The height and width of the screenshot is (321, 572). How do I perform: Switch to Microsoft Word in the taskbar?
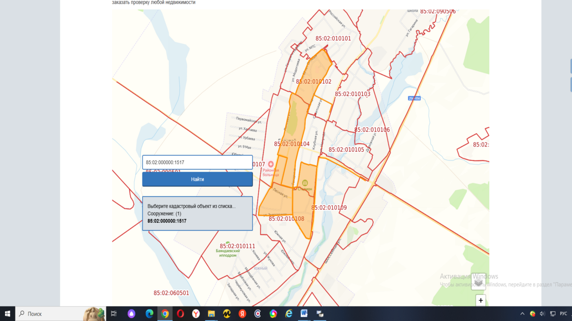(304, 314)
